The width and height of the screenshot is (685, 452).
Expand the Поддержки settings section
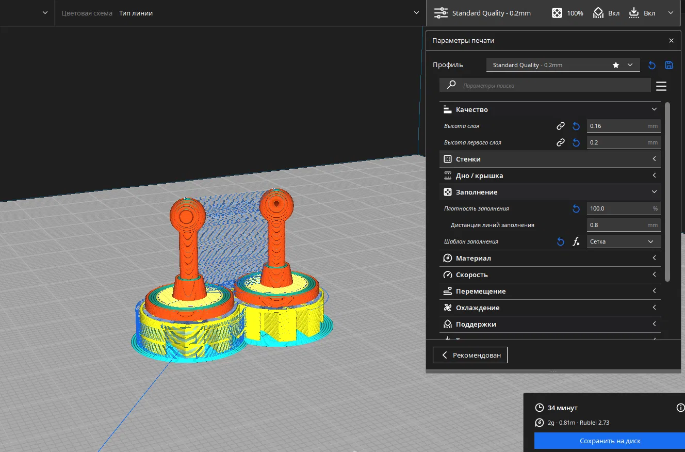pyautogui.click(x=550, y=324)
